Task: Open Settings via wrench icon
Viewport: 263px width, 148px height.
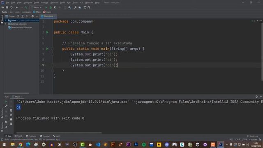Action: [x=75, y=7]
